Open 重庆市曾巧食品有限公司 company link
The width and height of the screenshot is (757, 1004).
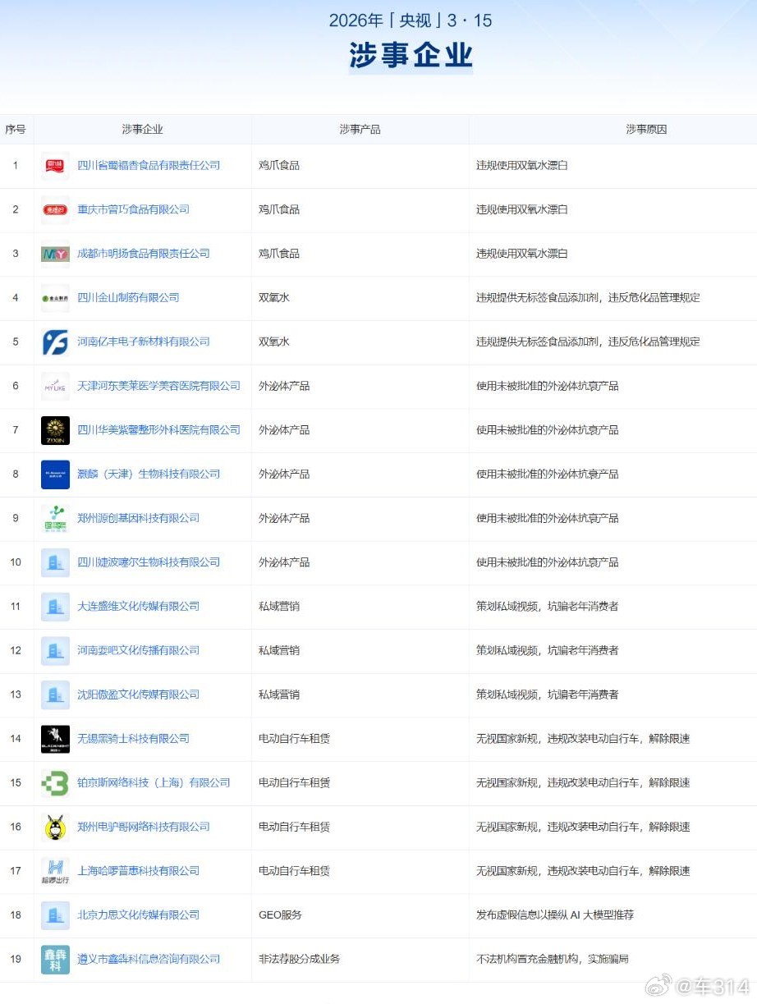point(133,210)
